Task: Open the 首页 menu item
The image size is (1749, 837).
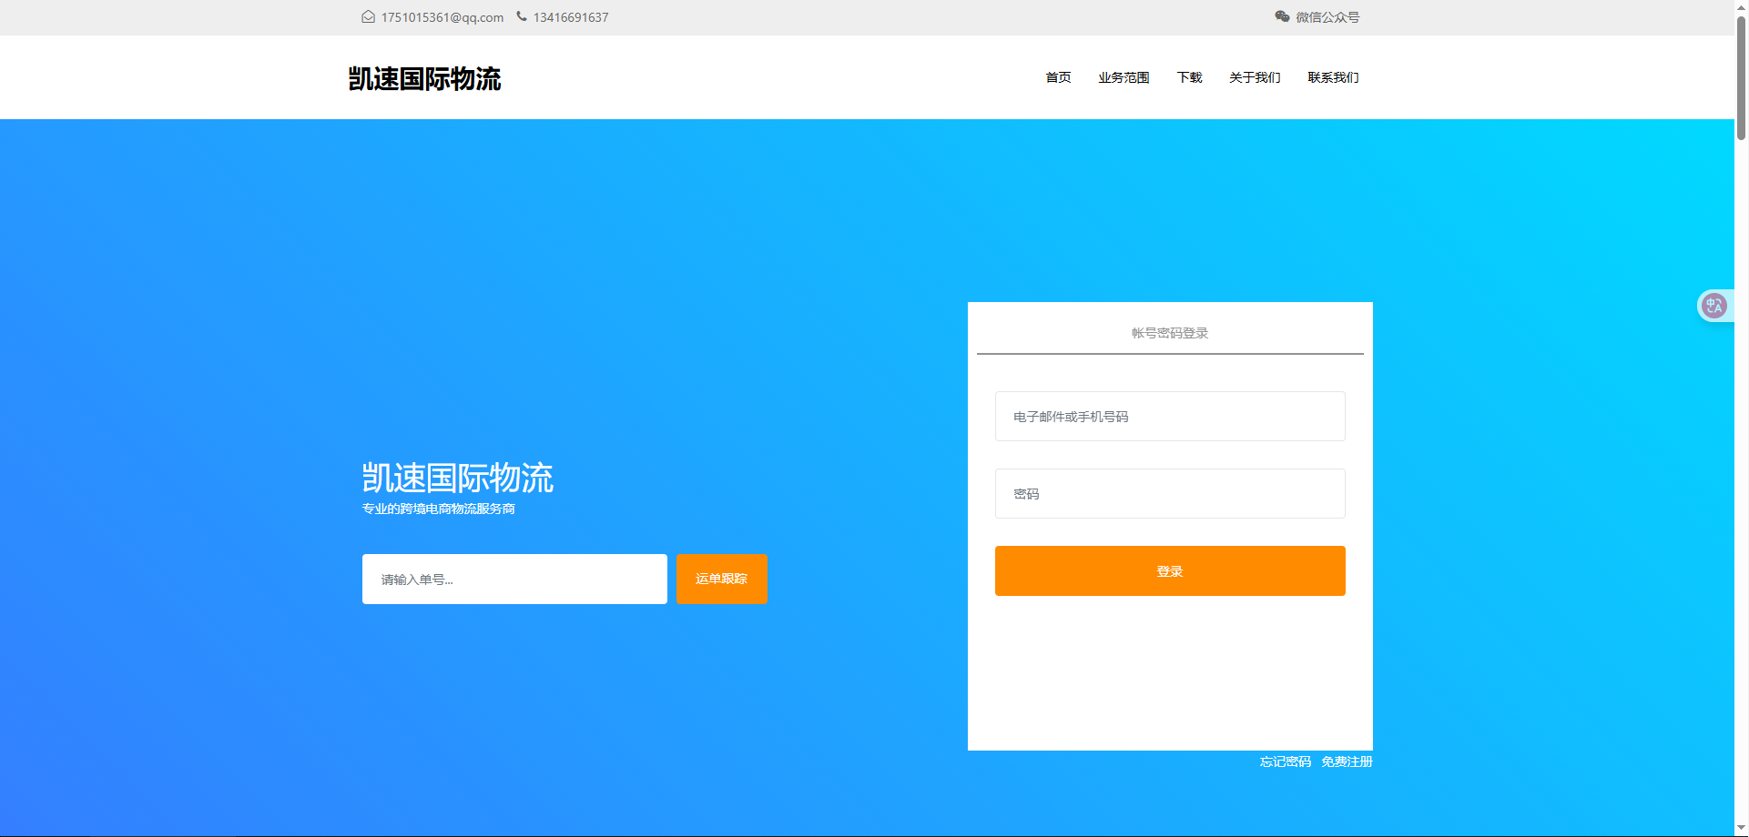Action: [x=1058, y=77]
